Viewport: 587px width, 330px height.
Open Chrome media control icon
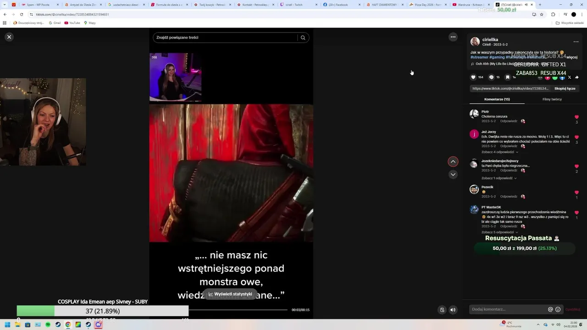(x=565, y=14)
